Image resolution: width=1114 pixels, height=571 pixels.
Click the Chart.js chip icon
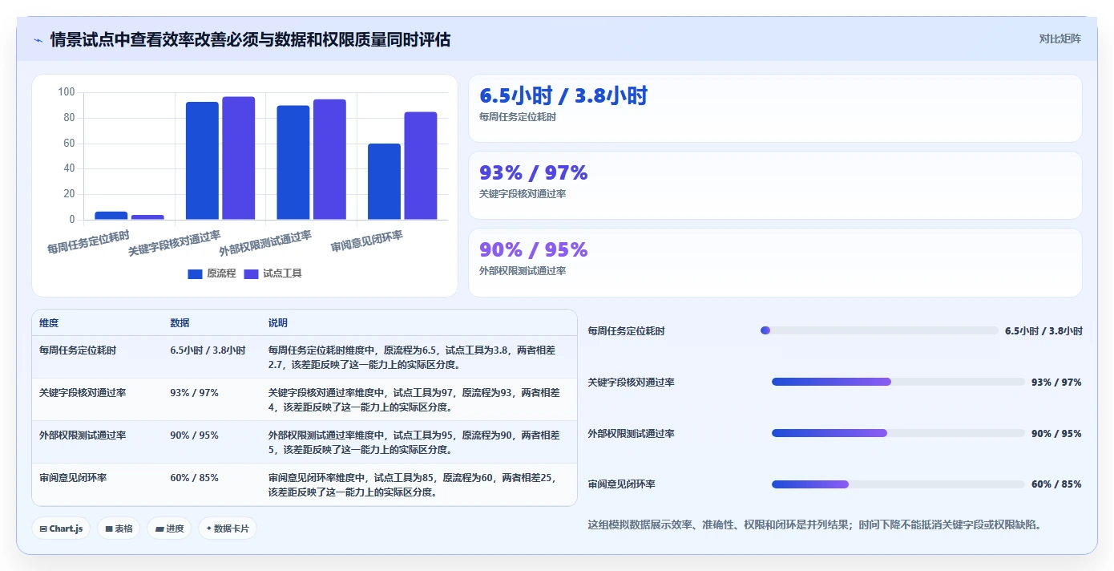(x=43, y=529)
